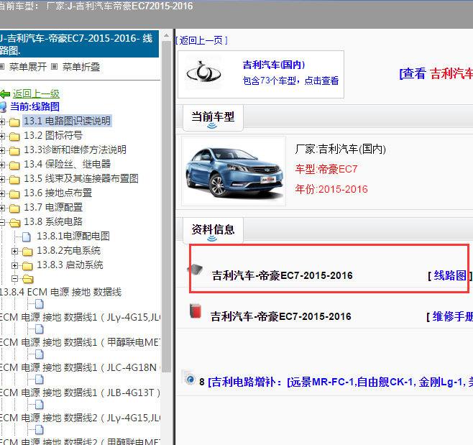Collapse the 13.8 系统电路 node
Viewport: 473px width, 445px height.
pos(2,223)
